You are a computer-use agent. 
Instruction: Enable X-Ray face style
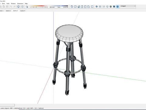click(97, 7)
